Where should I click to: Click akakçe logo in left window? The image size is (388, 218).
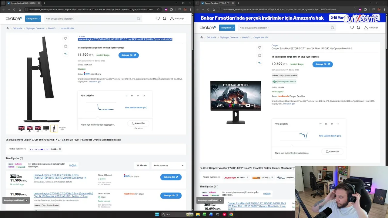pyautogui.click(x=14, y=18)
